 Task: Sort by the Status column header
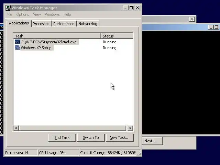tap(117, 36)
